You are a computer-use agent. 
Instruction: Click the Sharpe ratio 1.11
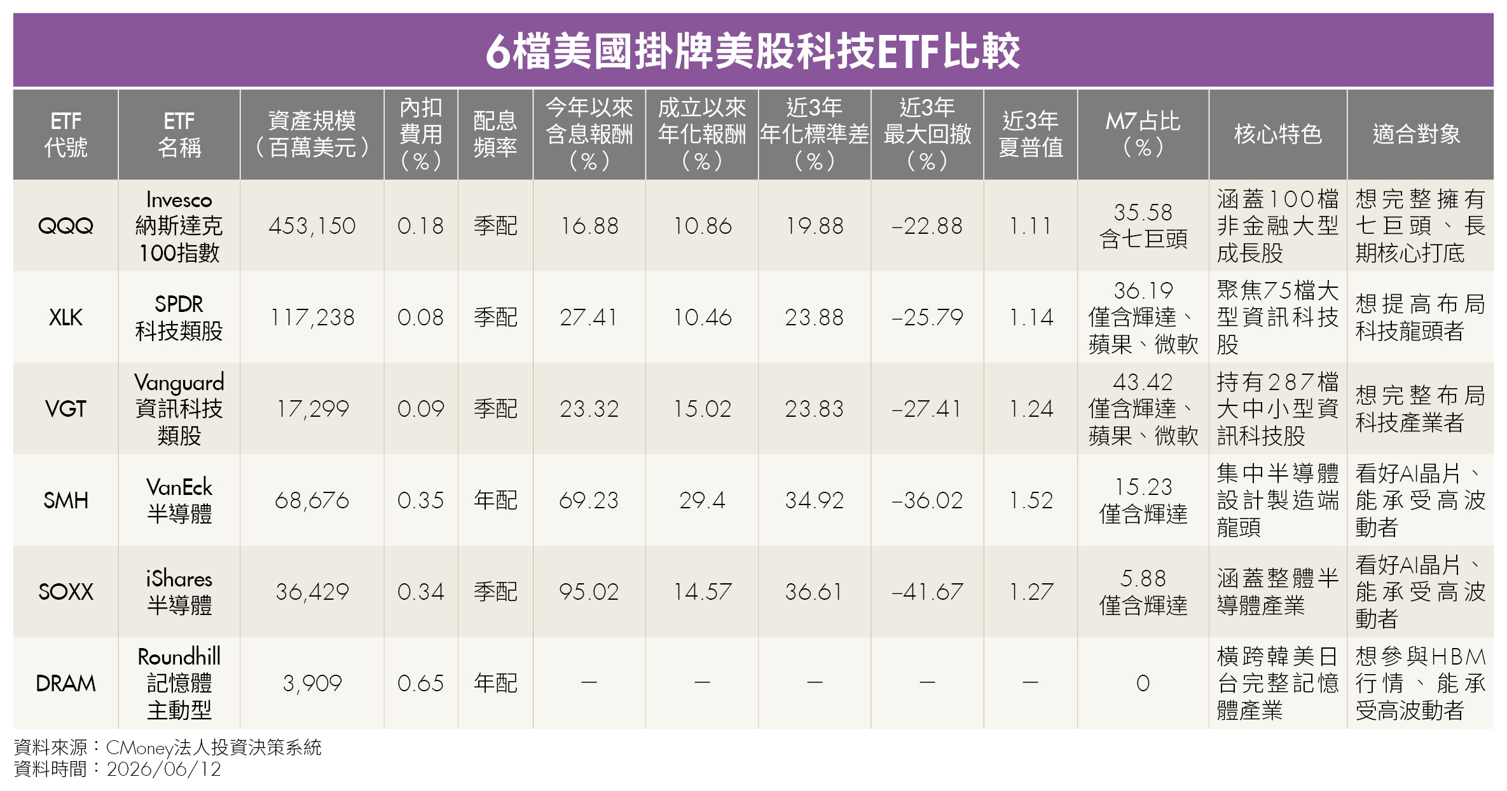(1030, 226)
